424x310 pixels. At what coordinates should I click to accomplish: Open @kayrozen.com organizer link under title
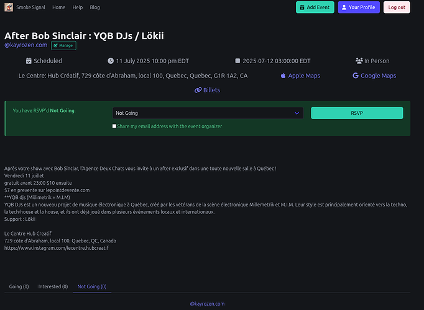(25, 45)
